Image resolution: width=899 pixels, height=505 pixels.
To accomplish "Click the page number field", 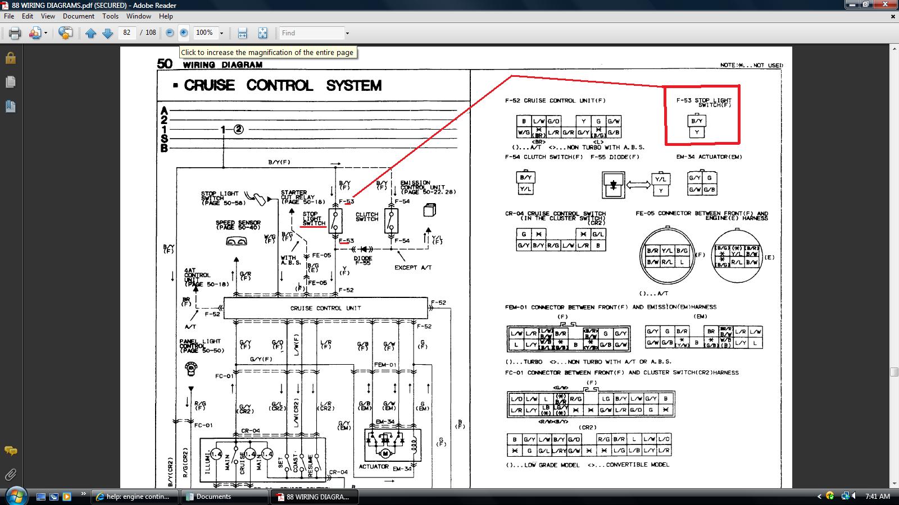I will 127,33.
